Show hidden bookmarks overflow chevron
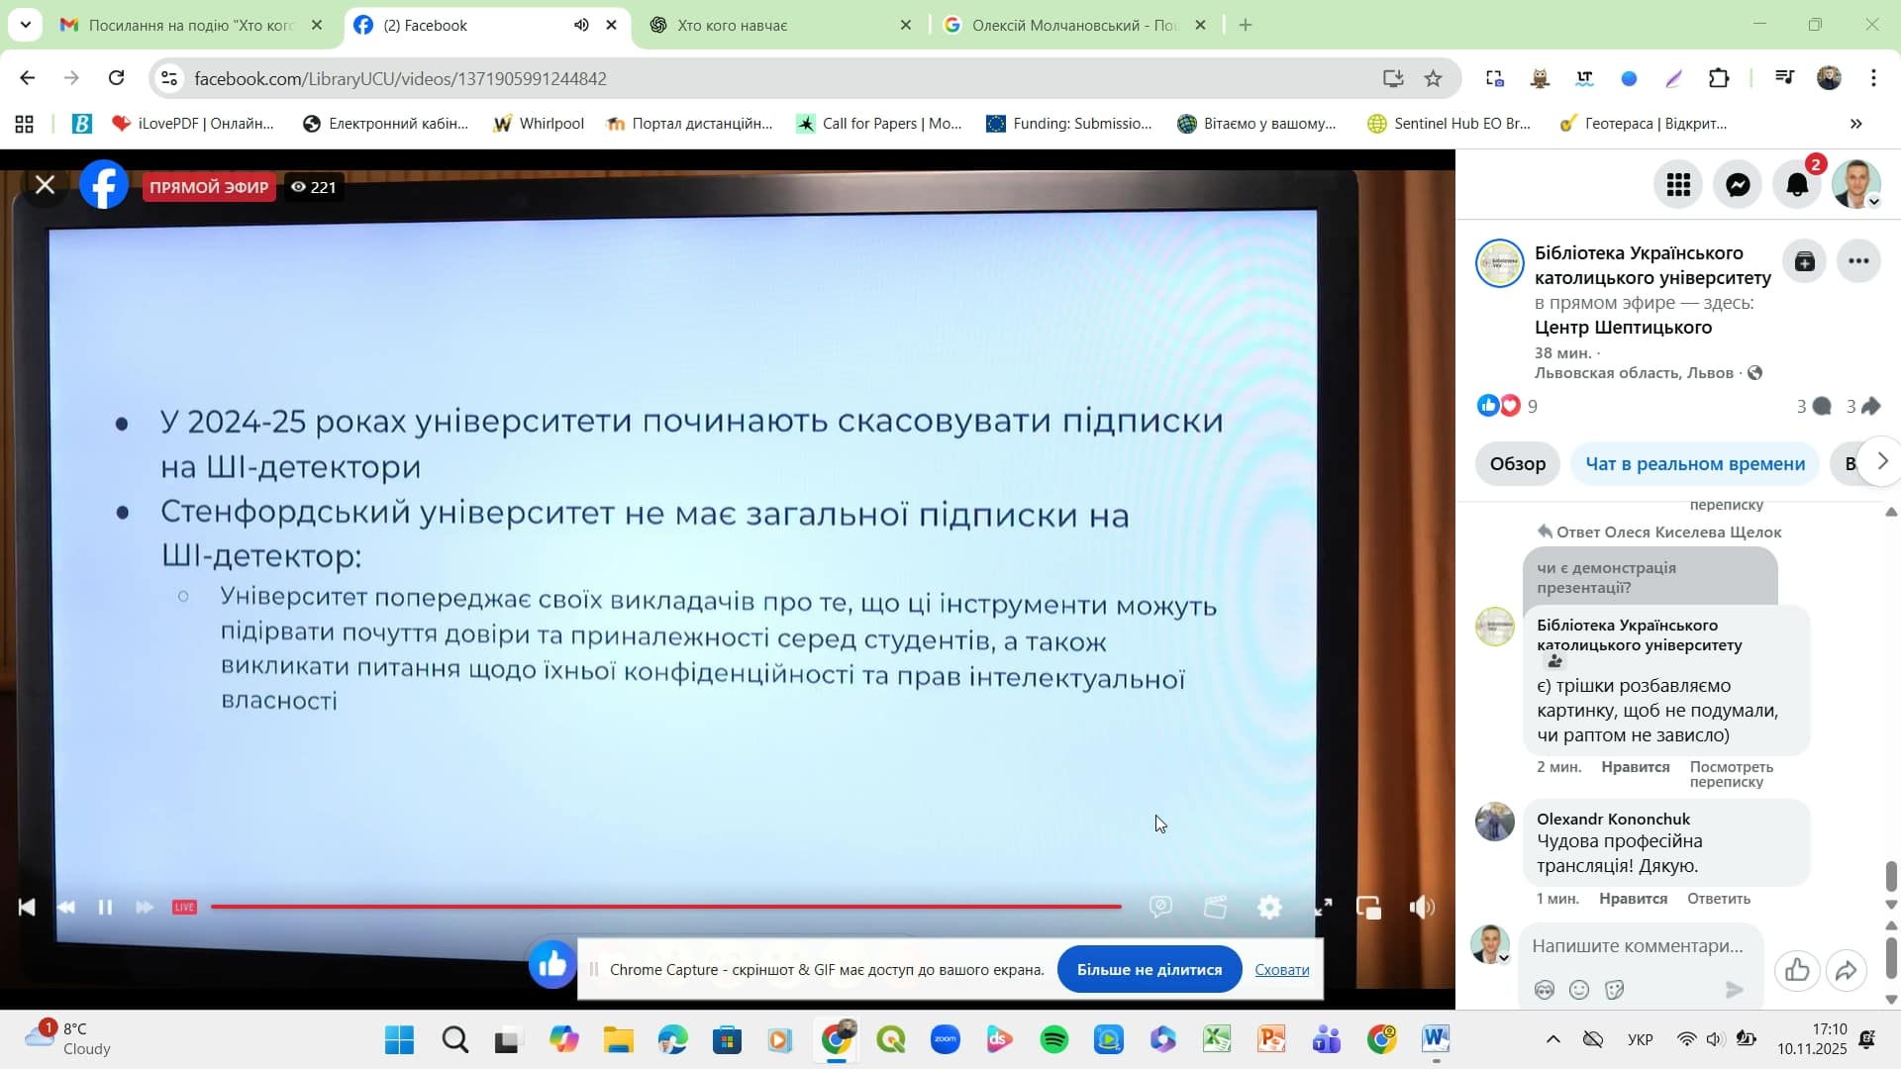The height and width of the screenshot is (1069, 1901). point(1855,124)
